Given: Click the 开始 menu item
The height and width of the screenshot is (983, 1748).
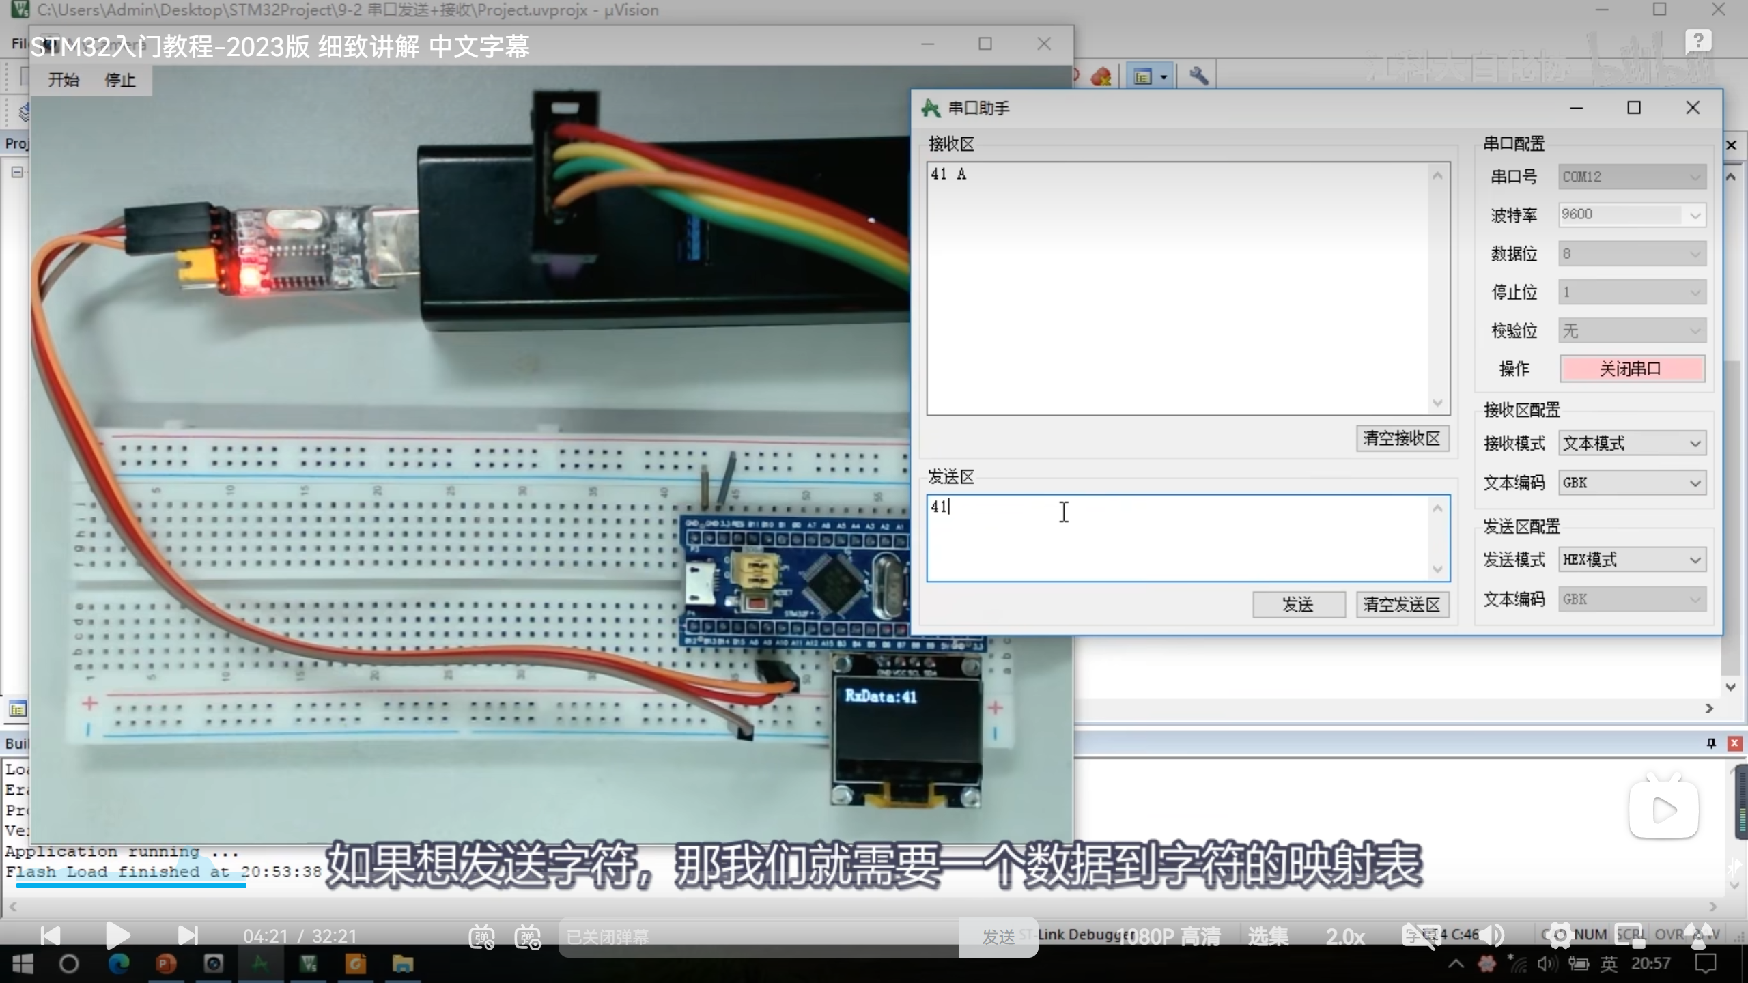Looking at the screenshot, I should click(x=64, y=81).
